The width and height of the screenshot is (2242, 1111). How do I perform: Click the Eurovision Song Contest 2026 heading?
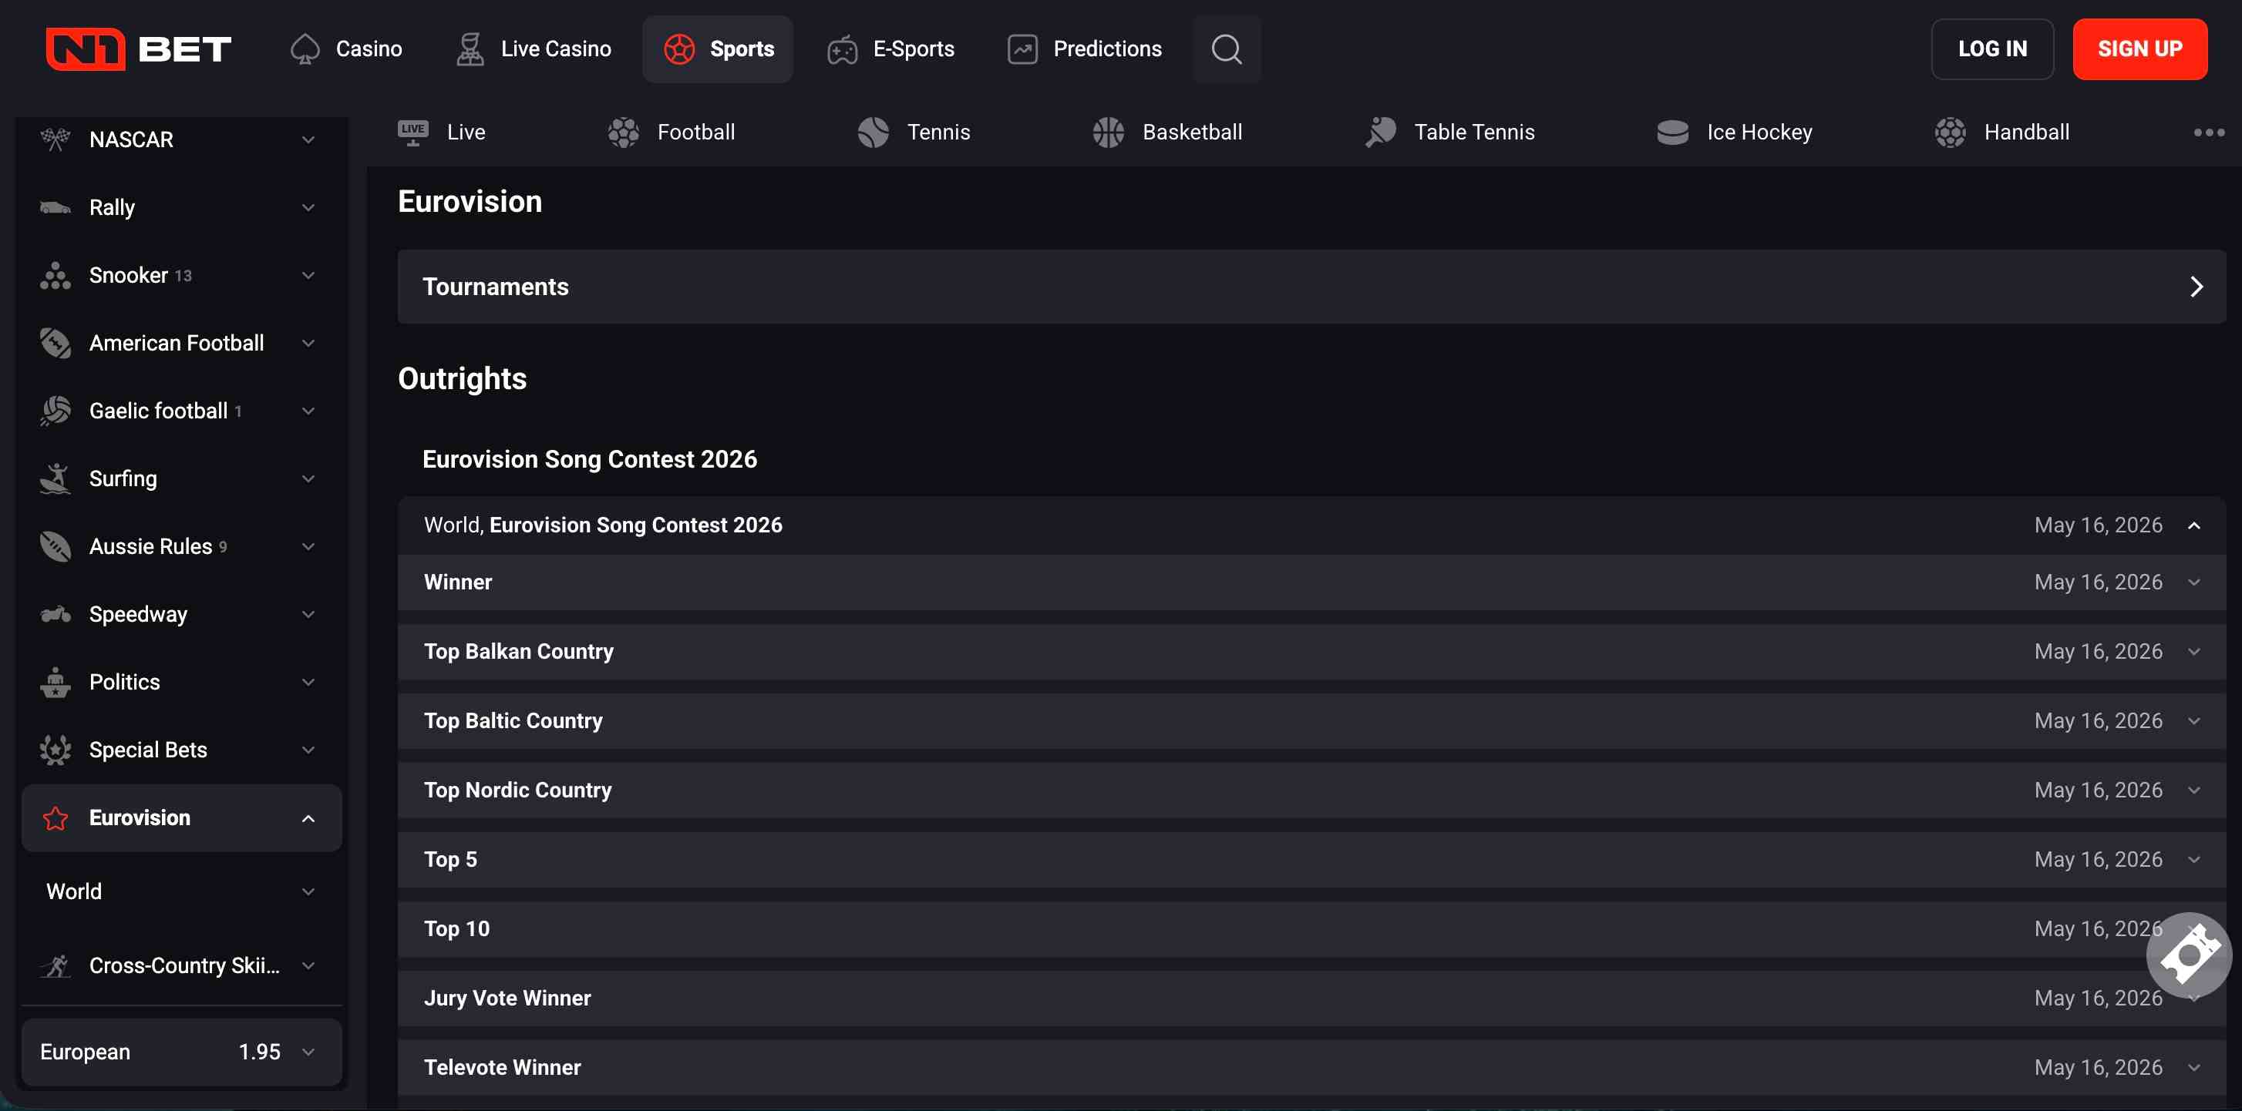click(589, 459)
